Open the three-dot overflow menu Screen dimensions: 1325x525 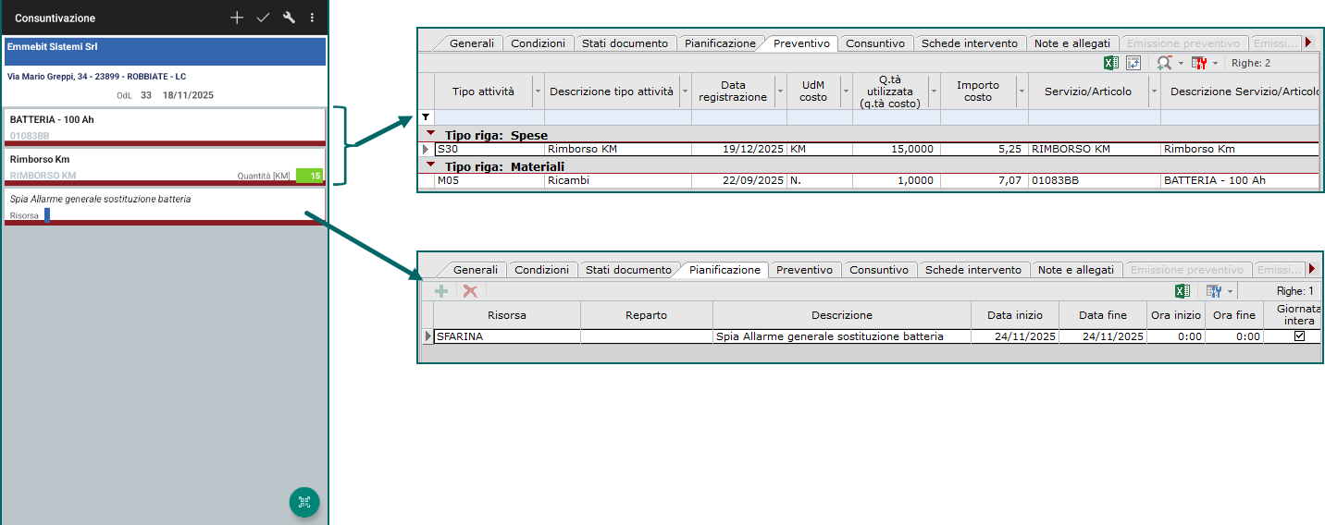click(312, 18)
